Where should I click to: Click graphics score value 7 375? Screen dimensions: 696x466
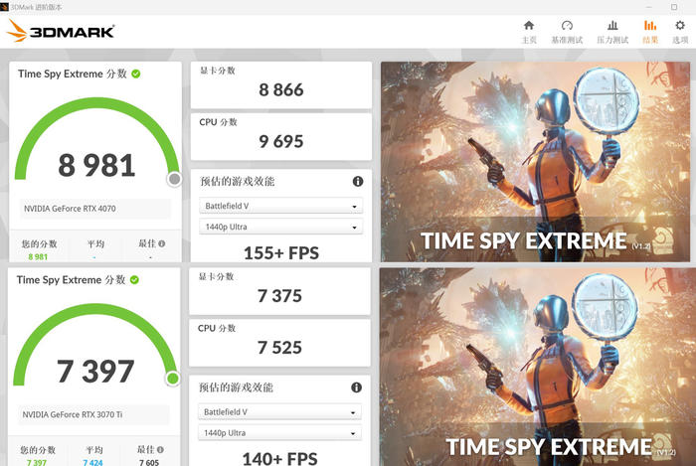point(279,296)
